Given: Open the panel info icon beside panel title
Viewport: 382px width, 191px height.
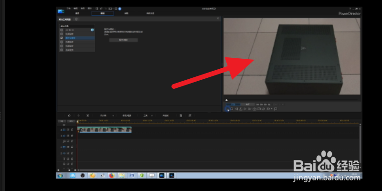Looking at the screenshot, I should pyautogui.click(x=76, y=19).
